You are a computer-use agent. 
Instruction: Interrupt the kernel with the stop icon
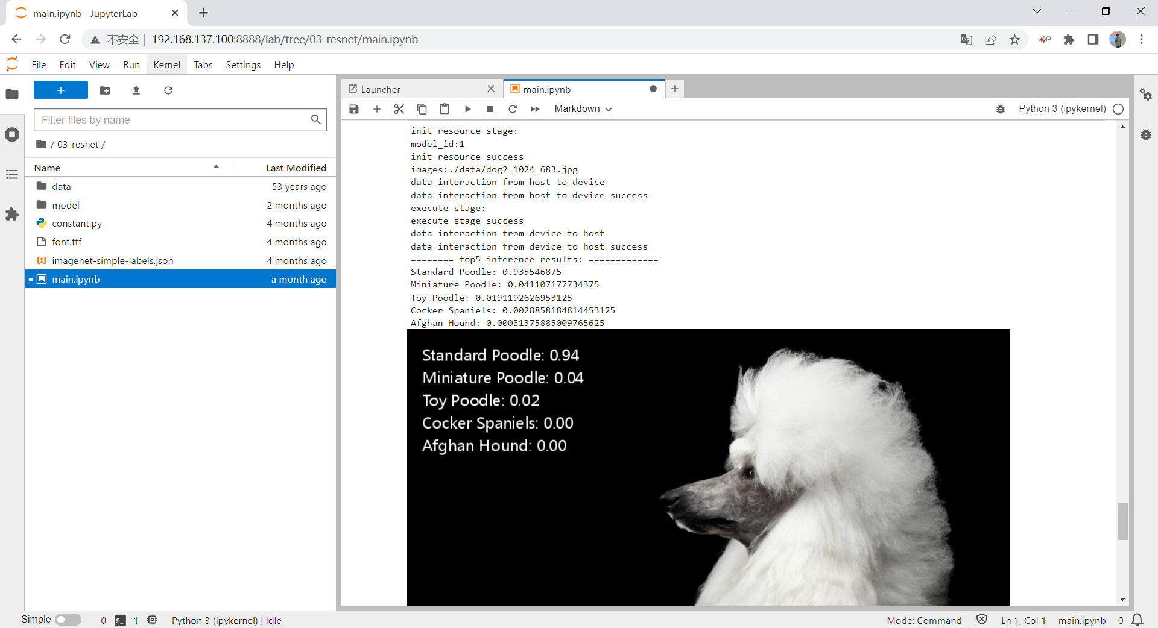click(490, 109)
